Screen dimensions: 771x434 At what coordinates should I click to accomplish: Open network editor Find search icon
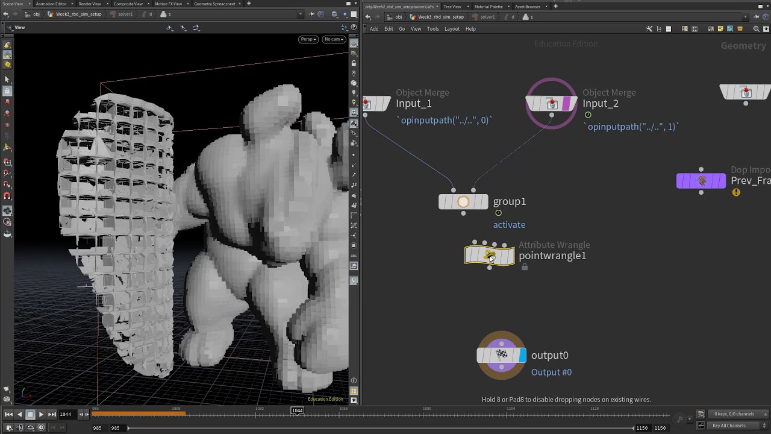(756, 29)
